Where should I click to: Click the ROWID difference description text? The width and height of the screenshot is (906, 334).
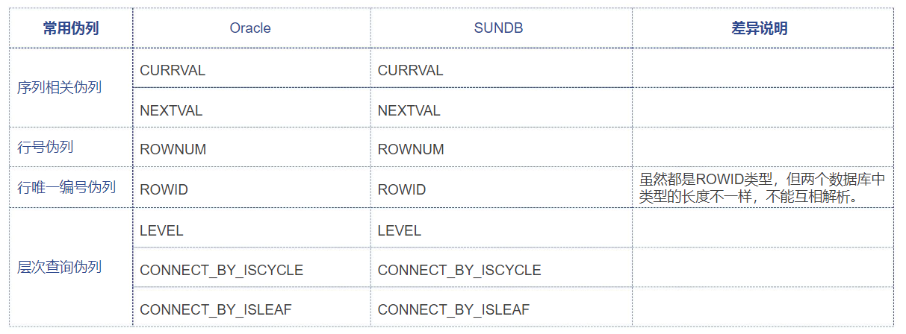click(x=762, y=188)
